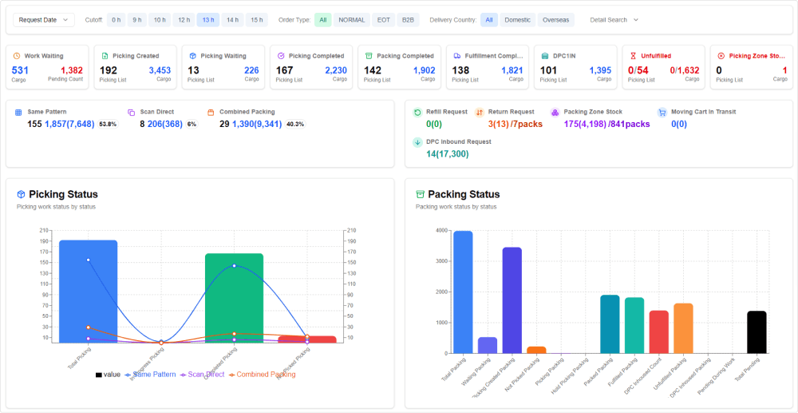Click DPC1IN cargo value 1,395
Viewport: 798px width, 413px height.
click(600, 70)
